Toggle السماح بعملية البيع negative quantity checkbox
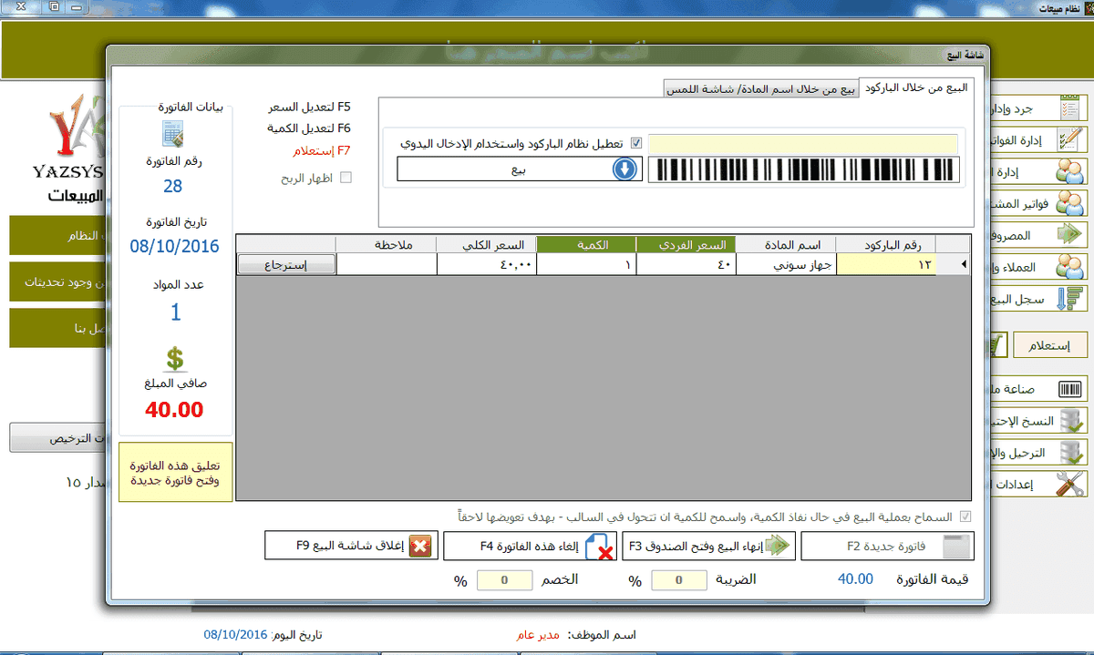 click(966, 517)
